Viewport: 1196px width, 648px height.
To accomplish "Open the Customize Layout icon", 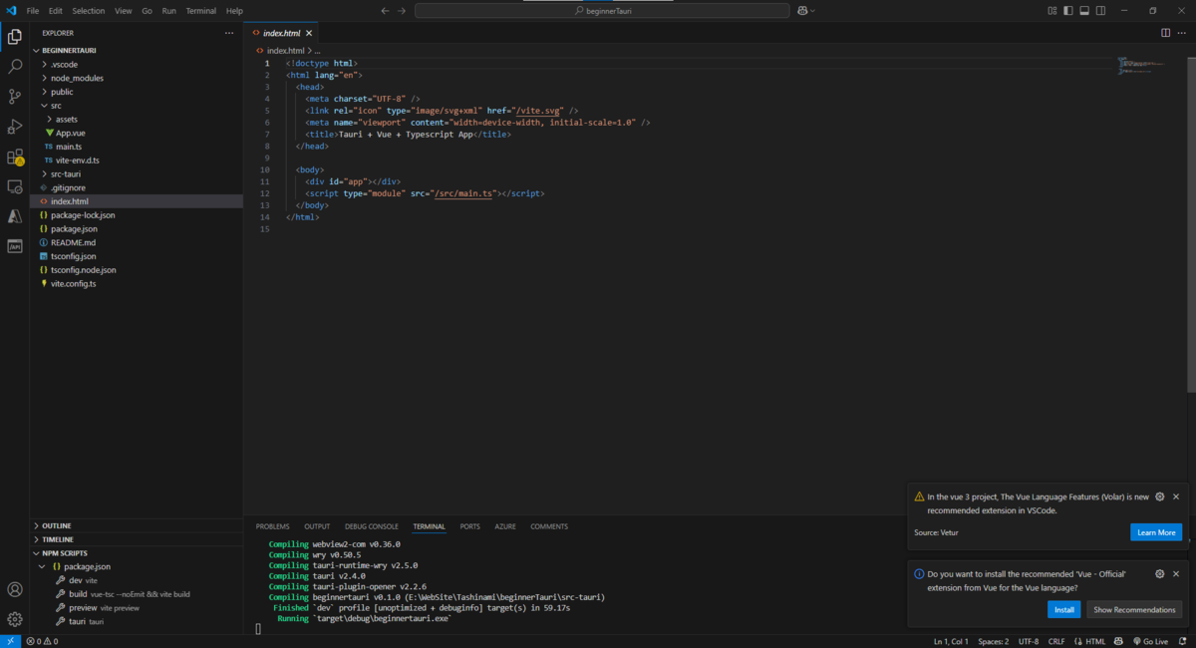I will 1052,11.
